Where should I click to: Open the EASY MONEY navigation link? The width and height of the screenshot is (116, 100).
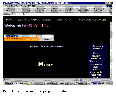(64, 20)
